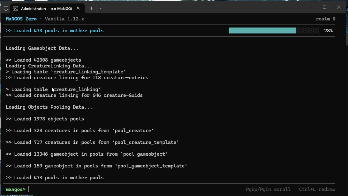This screenshot has height=196, width=348.
Task: Click 'Vanilla 1.12.x' version text
Action: coord(64,19)
